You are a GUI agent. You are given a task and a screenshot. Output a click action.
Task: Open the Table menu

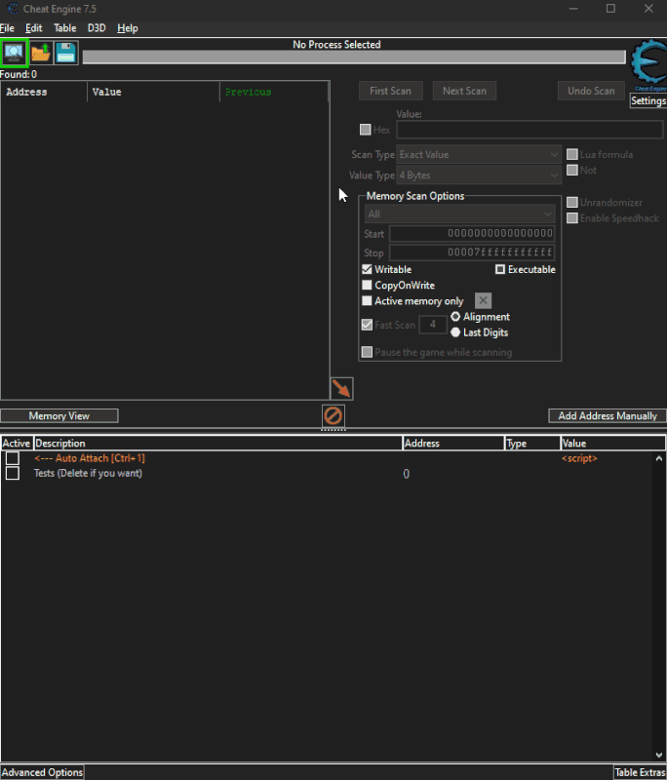click(x=64, y=28)
